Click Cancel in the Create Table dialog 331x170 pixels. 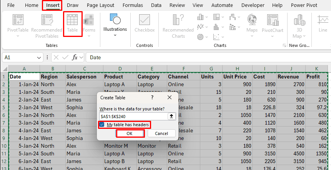(x=161, y=133)
